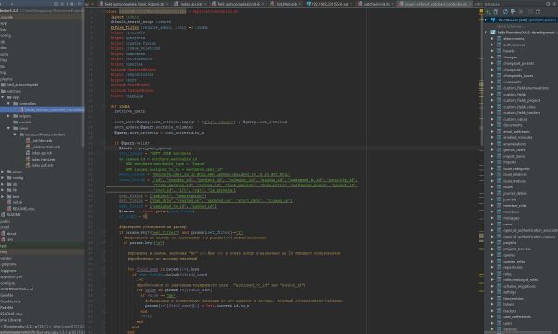Image resolution: width=558 pixels, height=334 pixels.
Task: Open the Database panel settings gear
Action: point(548,4)
